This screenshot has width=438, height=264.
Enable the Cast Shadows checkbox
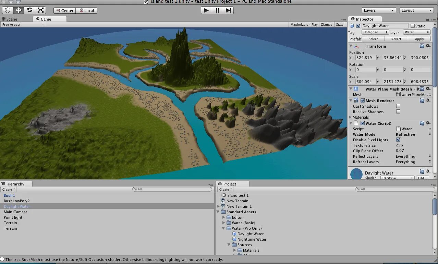click(x=398, y=106)
